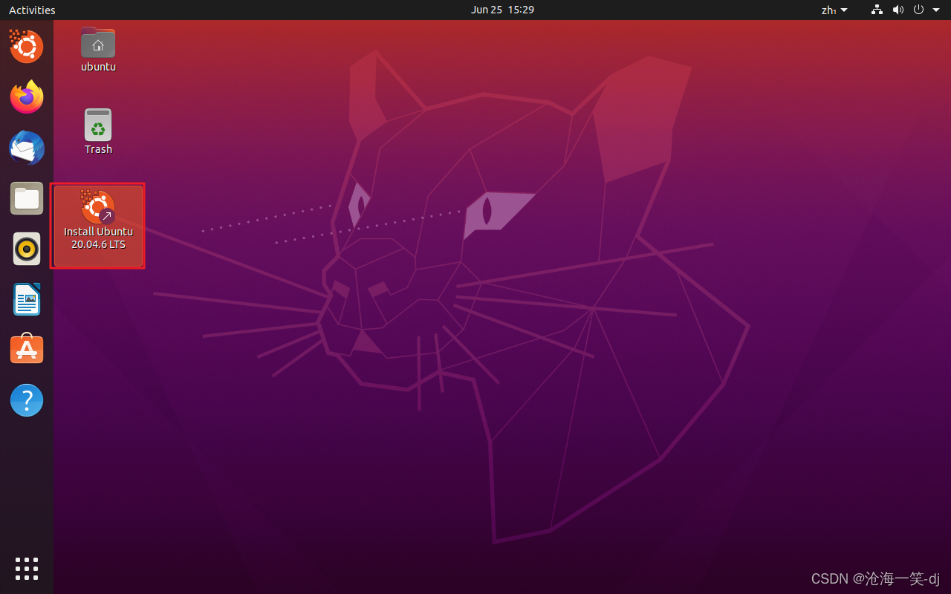951x594 pixels.
Task: Click the volume speaker icon in top bar
Action: 898,10
